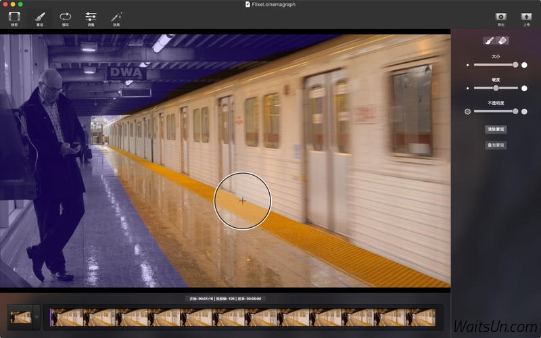Click the full-opacity circle beside the Opacity slider
Viewport: 541px width, 338px height.
(x=524, y=112)
